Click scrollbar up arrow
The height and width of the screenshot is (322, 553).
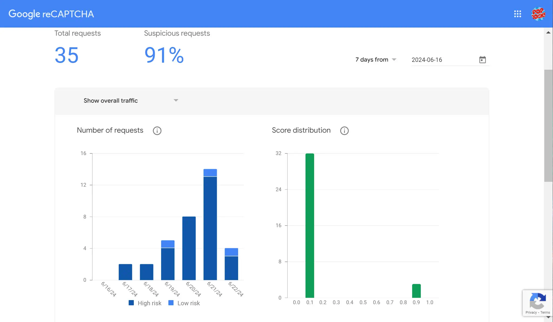(548, 32)
